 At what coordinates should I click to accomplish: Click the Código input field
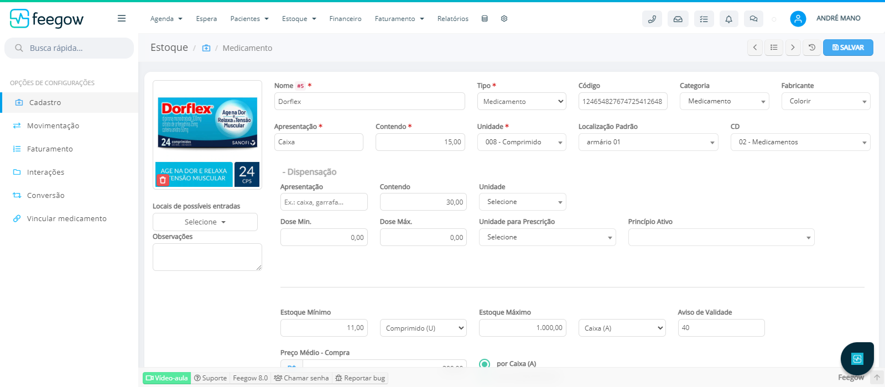click(x=623, y=101)
